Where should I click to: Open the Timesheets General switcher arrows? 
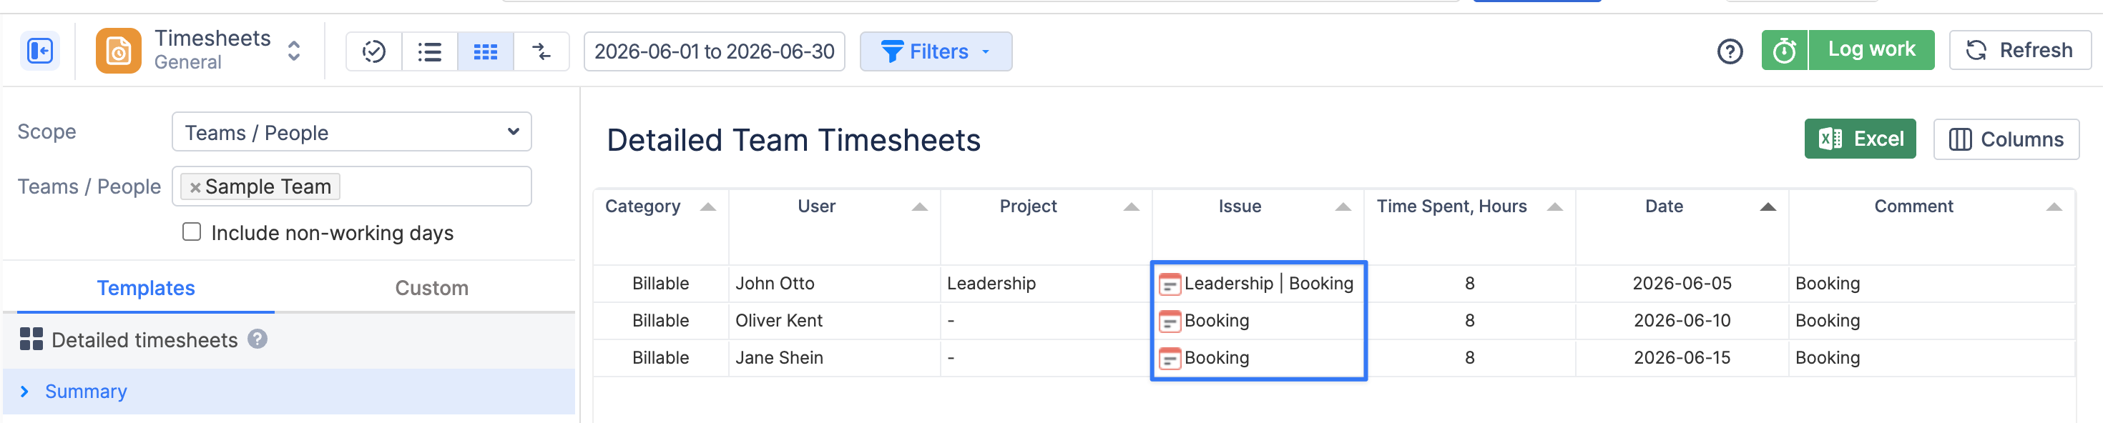(x=294, y=51)
